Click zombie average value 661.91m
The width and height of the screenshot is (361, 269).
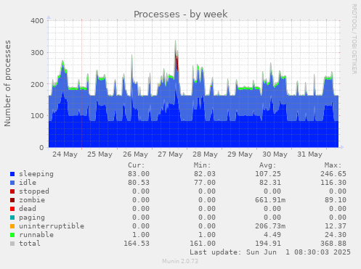pyautogui.click(x=270, y=200)
